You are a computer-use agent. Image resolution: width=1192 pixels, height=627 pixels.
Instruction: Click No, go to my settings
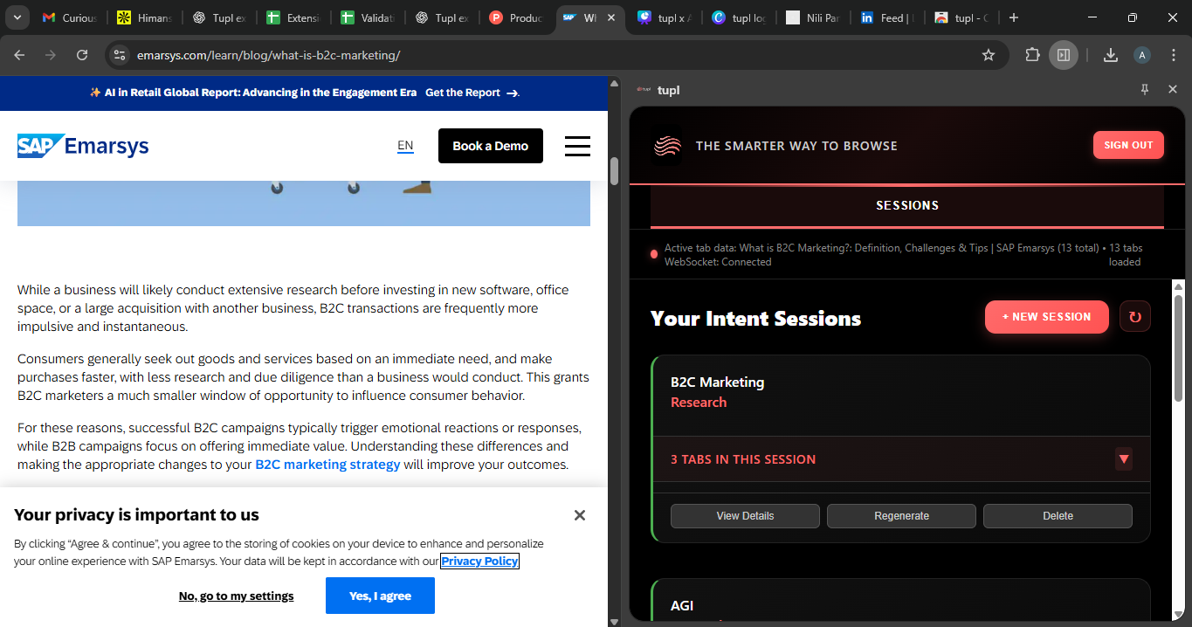point(237,596)
